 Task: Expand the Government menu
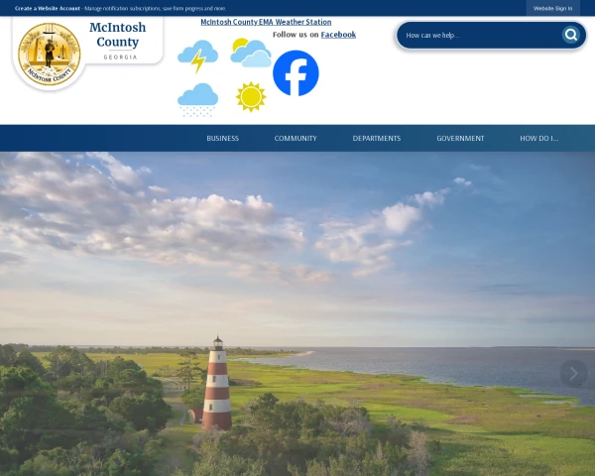point(460,138)
